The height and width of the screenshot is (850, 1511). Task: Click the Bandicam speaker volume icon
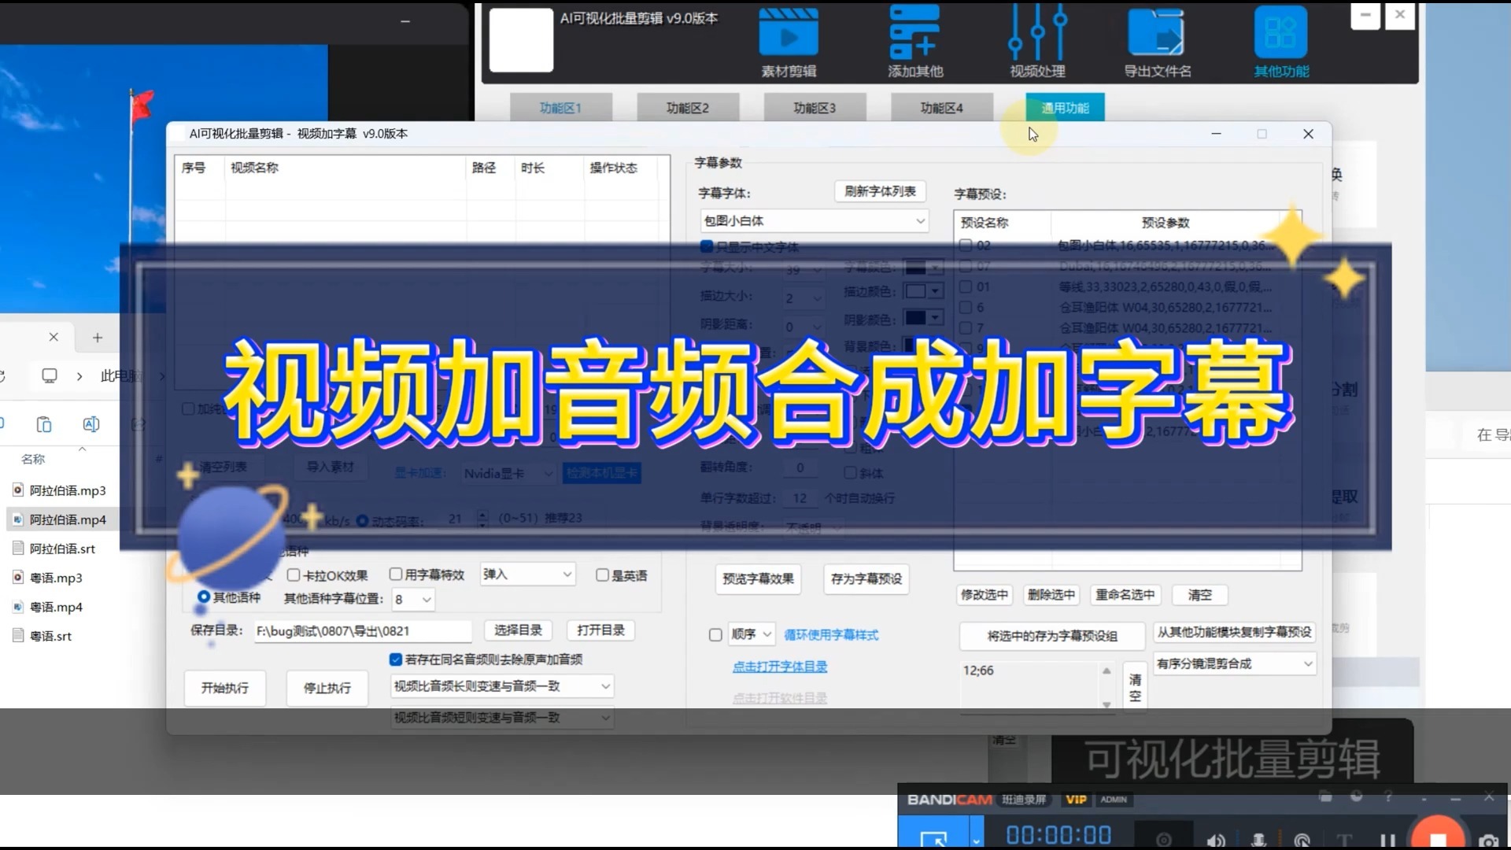click(1216, 841)
